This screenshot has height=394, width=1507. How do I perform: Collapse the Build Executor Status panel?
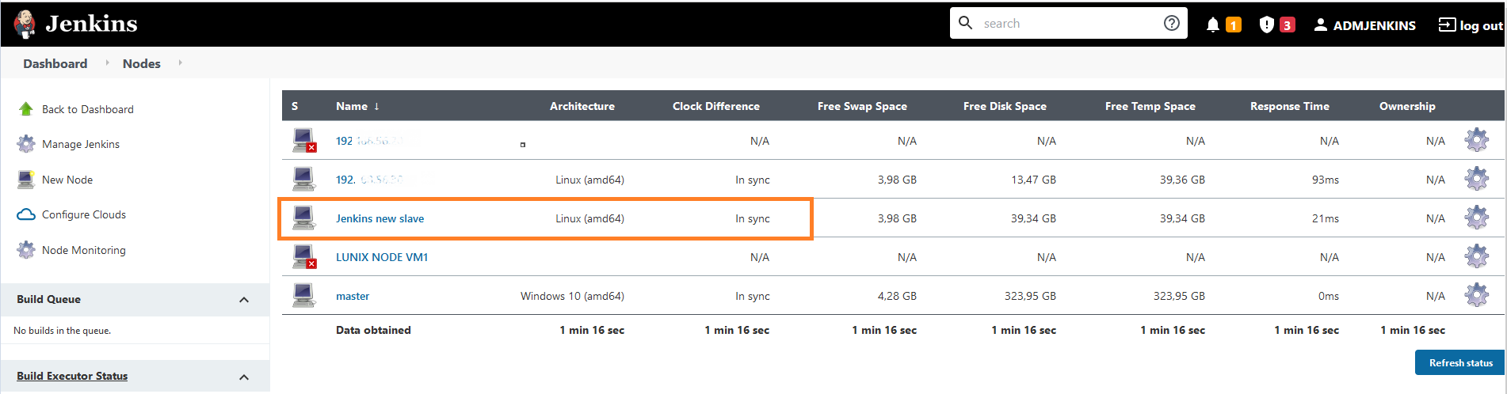coord(244,377)
